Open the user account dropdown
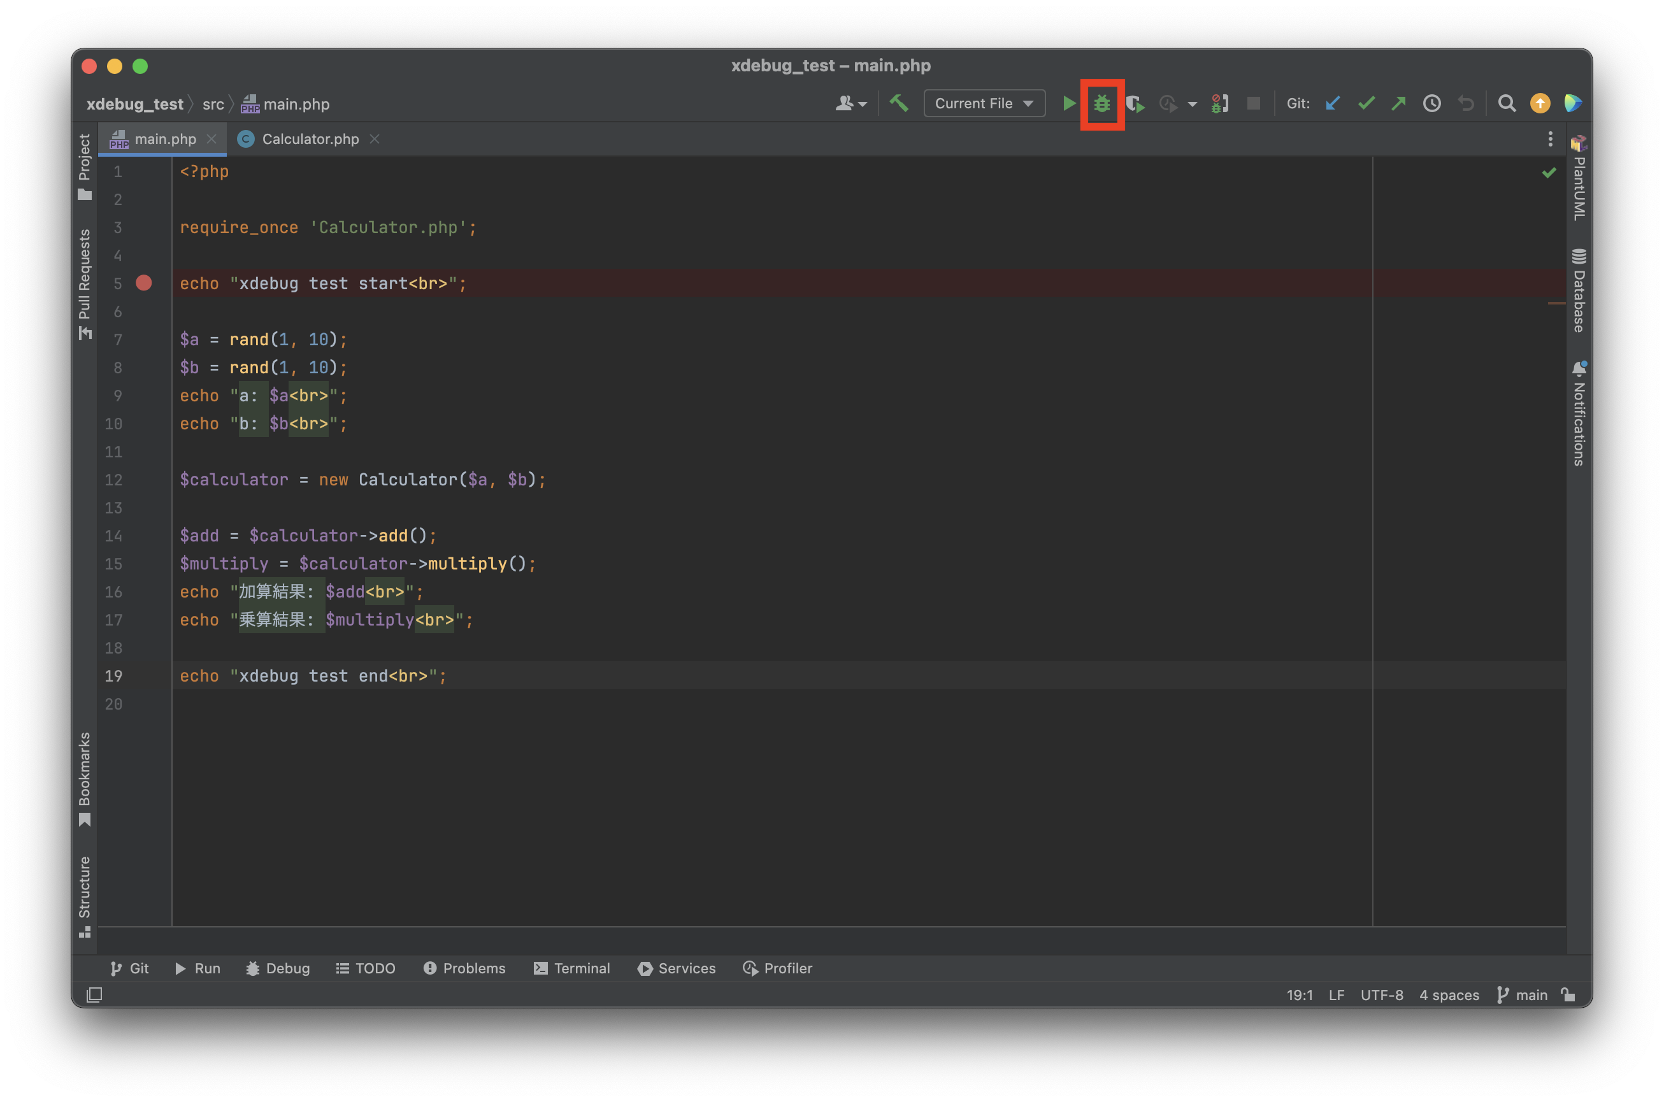Image resolution: width=1664 pixels, height=1102 pixels. 851,104
